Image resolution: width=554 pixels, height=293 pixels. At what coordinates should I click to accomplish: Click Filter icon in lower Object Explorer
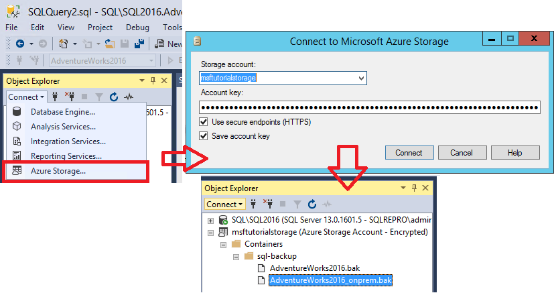point(297,204)
